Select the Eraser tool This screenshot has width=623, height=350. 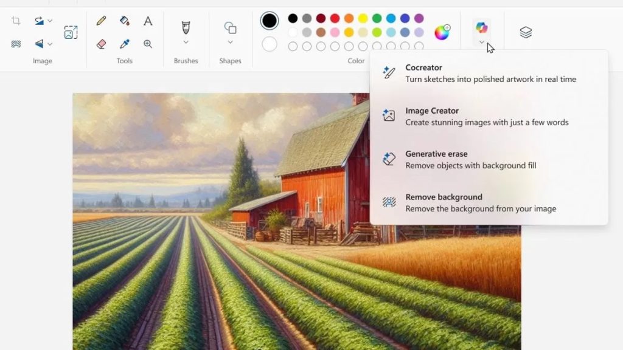100,44
